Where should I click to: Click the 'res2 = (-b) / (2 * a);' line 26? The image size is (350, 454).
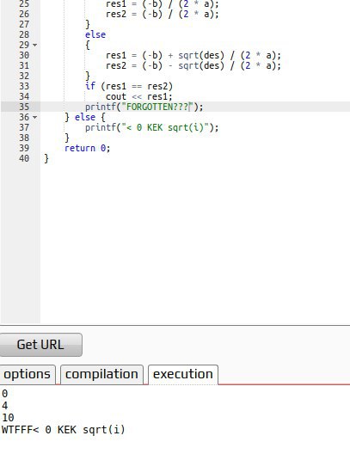(163, 14)
